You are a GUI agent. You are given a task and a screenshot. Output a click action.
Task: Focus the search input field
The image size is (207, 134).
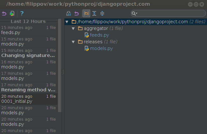click(168, 13)
